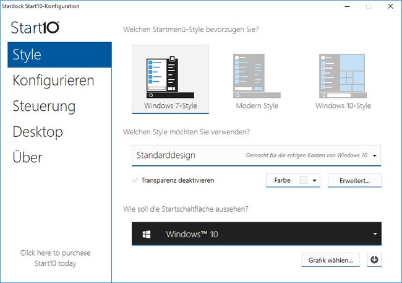Click the Farbe color swatch
The width and height of the screenshot is (402, 283).
[x=303, y=180]
